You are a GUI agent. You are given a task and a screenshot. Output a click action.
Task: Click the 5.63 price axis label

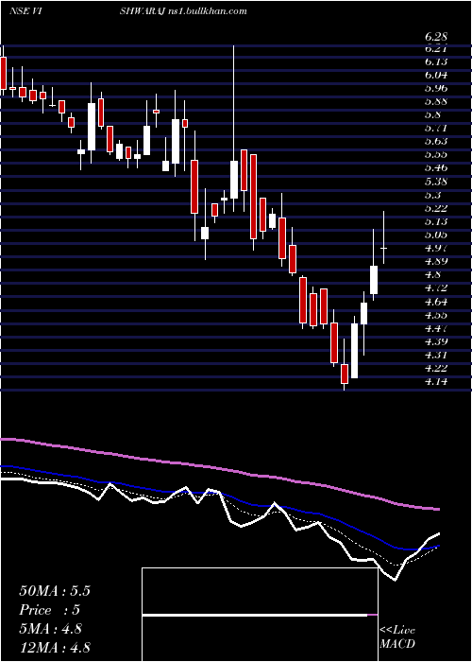point(436,141)
